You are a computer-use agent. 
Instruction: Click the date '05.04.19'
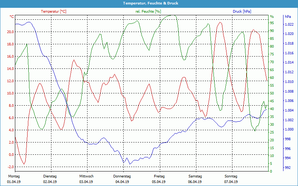pyautogui.click(x=159, y=182)
